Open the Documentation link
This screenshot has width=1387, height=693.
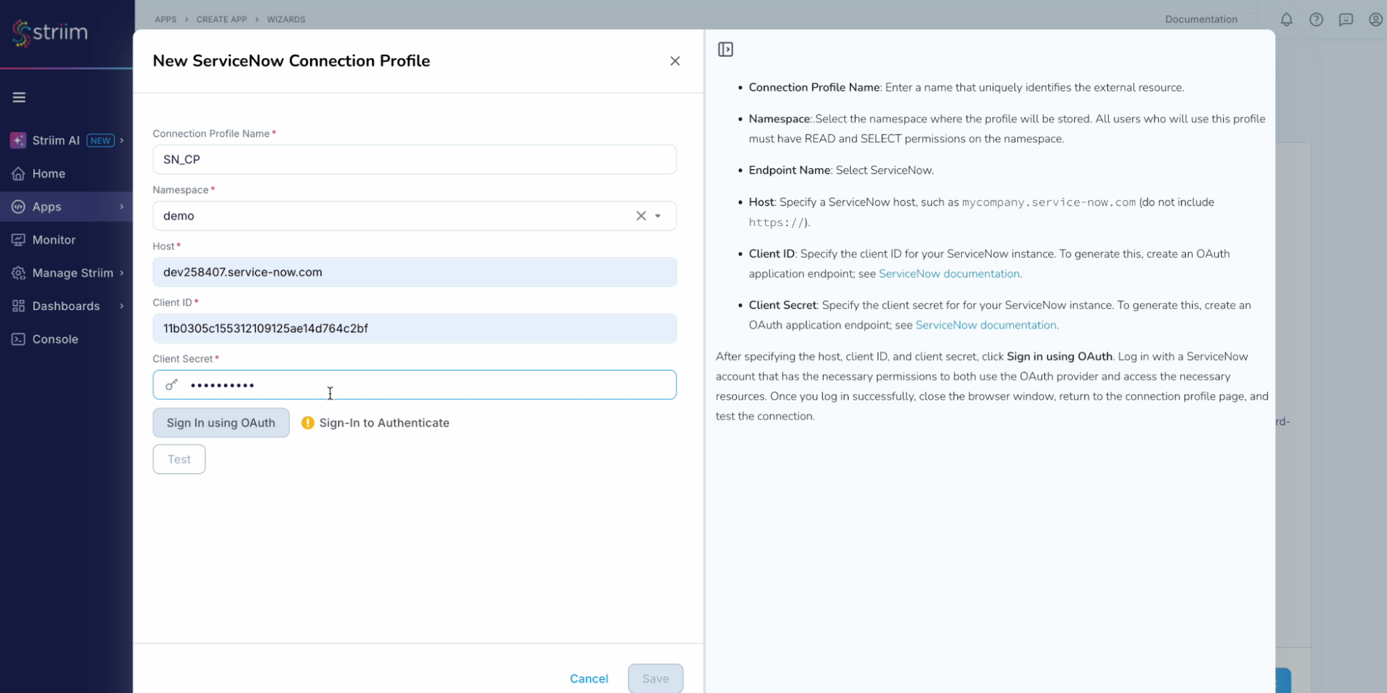tap(1201, 19)
